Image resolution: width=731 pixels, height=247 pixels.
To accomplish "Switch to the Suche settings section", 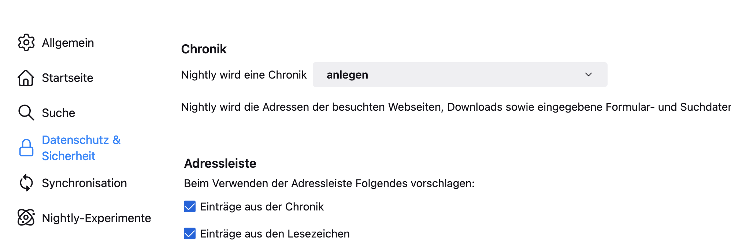I will [x=59, y=113].
